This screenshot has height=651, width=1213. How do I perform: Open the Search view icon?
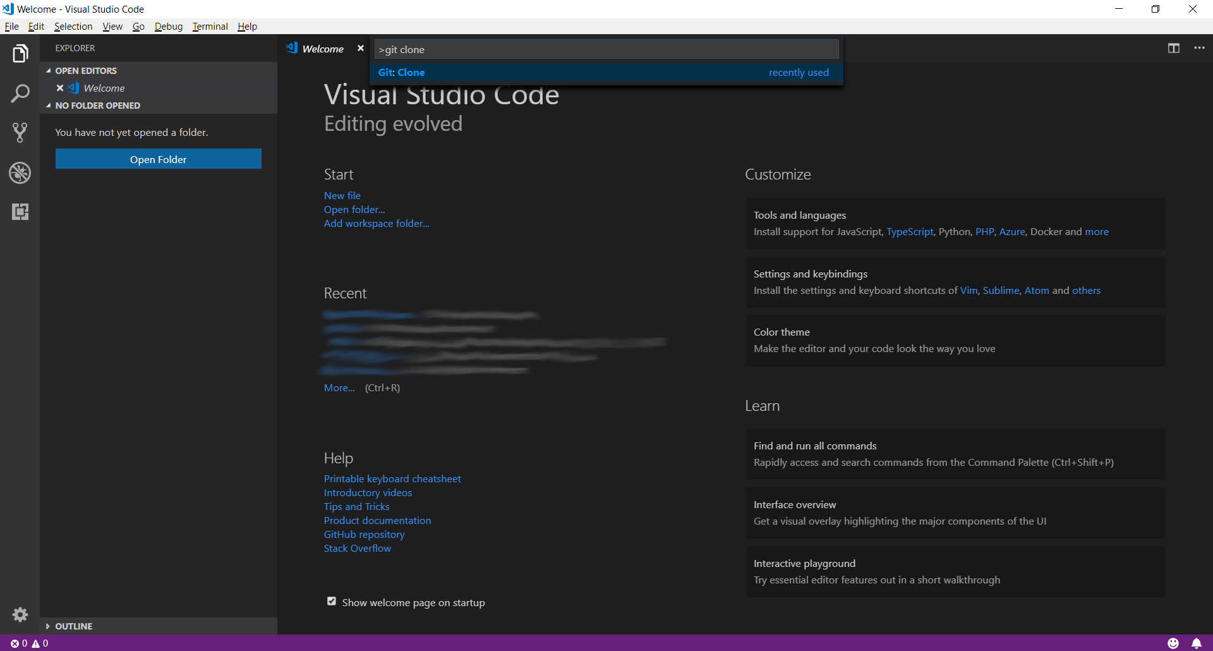[20, 93]
